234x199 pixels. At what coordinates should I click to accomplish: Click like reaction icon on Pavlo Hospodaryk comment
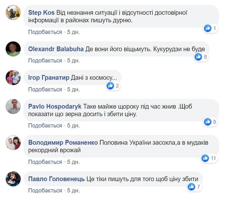(x=208, y=121)
